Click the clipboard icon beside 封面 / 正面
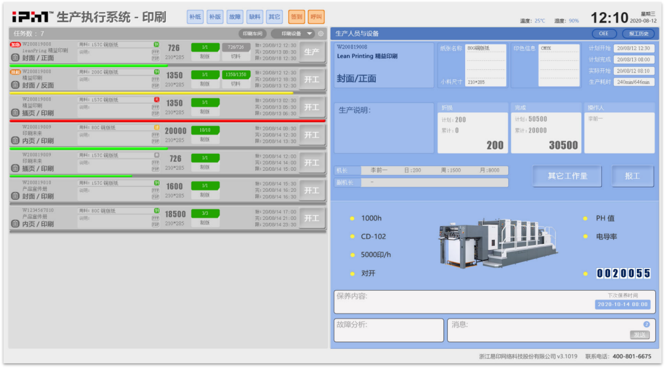The width and height of the screenshot is (665, 368). [x=15, y=57]
